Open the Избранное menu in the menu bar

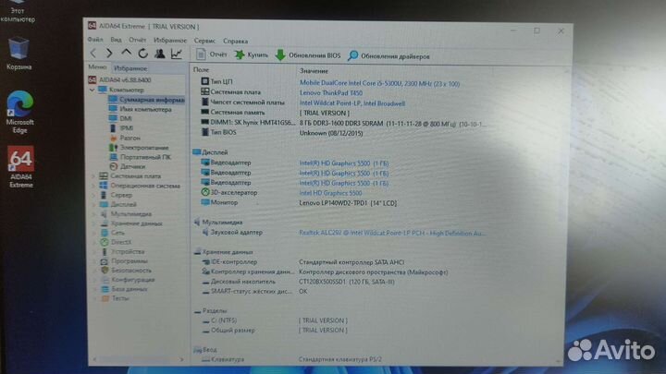point(170,41)
